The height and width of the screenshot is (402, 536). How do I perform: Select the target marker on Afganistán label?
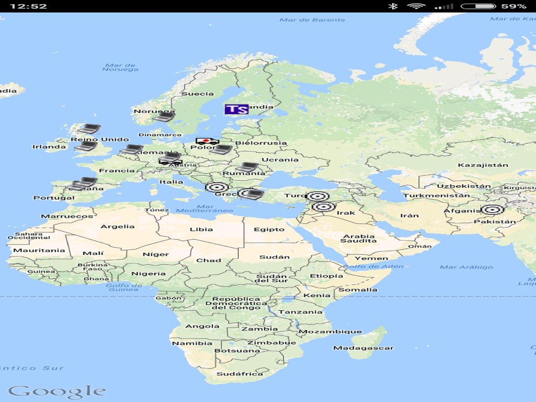coord(493,209)
